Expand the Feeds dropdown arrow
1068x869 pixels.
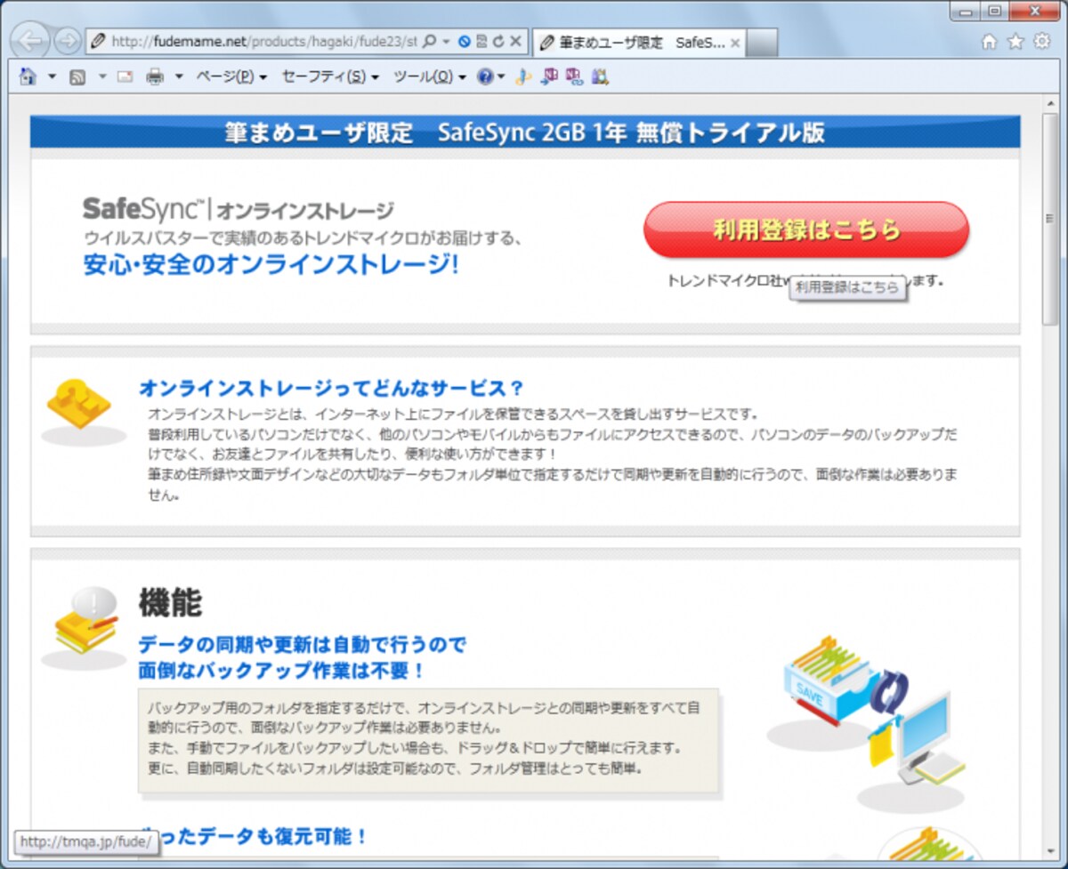tap(101, 77)
